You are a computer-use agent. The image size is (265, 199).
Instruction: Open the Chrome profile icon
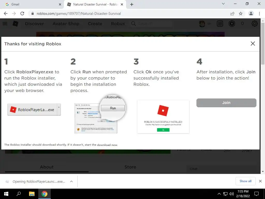tap(251, 13)
